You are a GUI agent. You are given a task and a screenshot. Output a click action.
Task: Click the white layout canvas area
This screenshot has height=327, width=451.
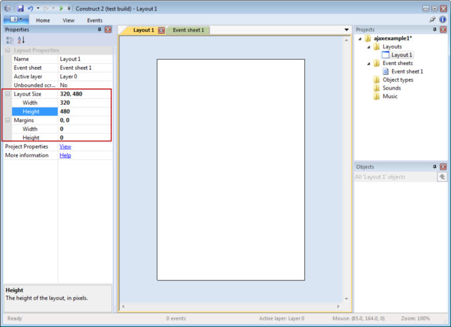tap(231, 170)
